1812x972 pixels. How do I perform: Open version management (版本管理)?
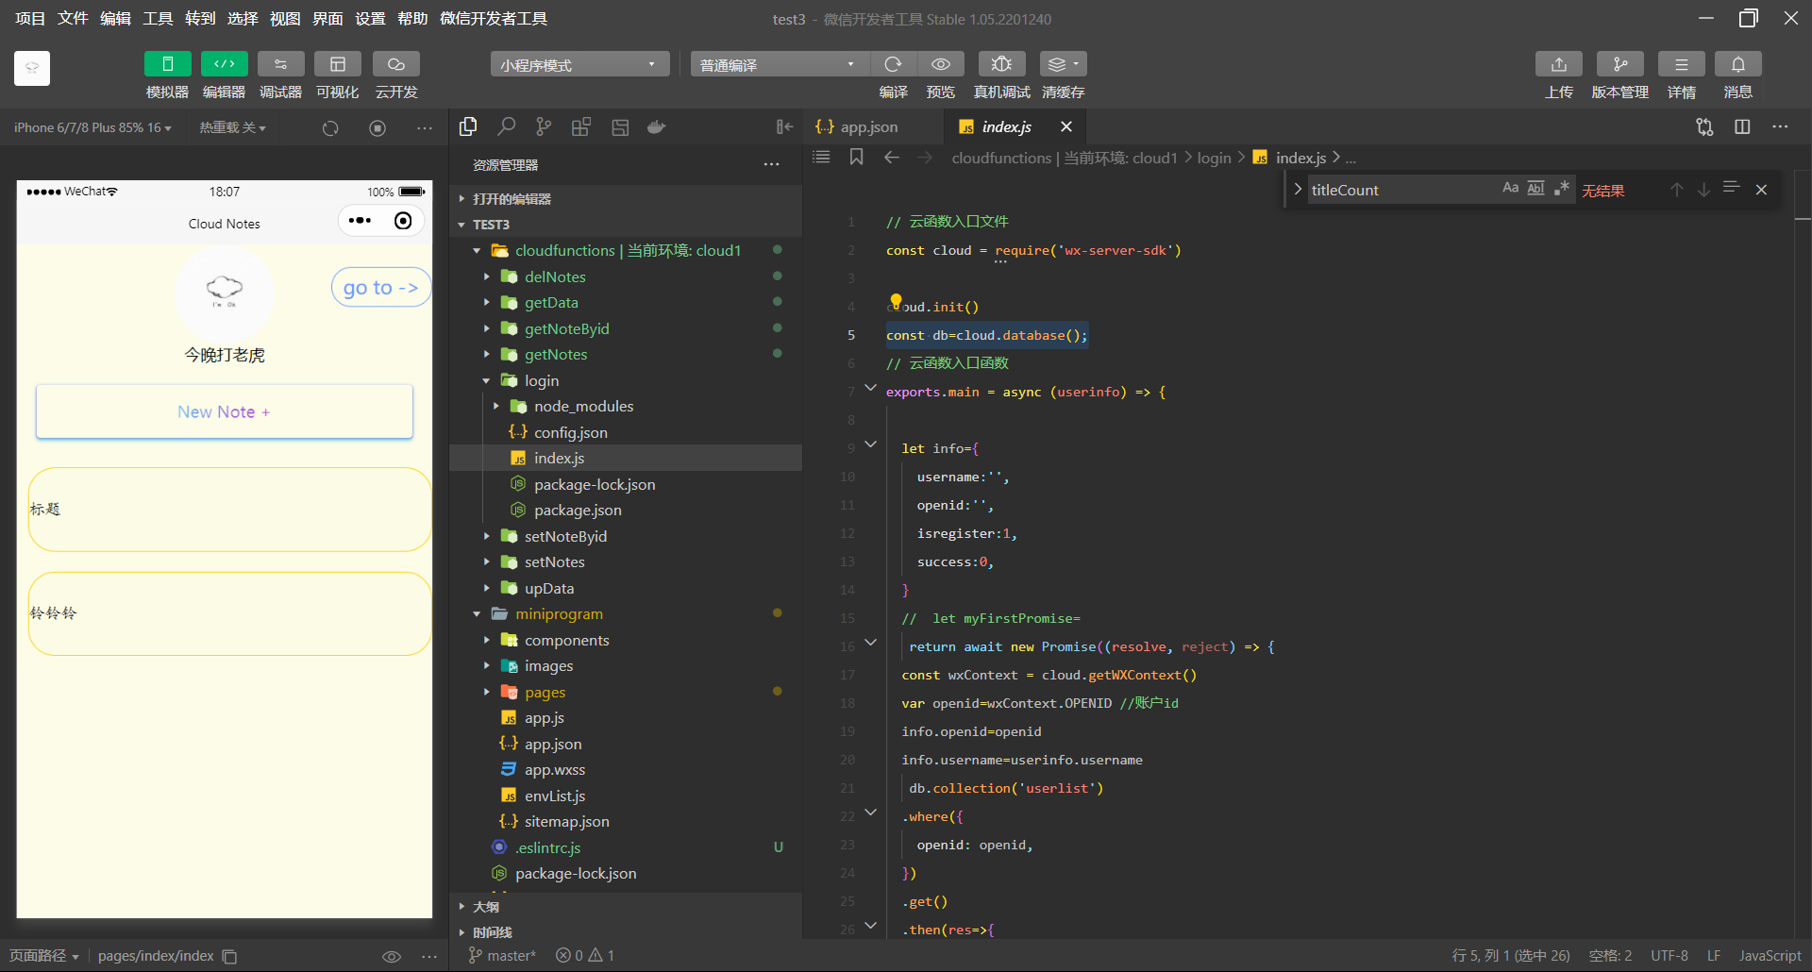click(1619, 64)
